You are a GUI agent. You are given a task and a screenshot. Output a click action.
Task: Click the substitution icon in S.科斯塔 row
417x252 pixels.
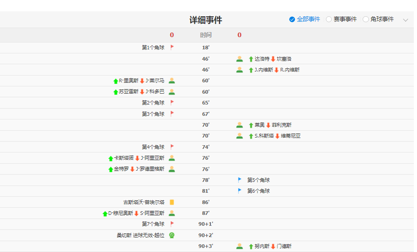240,136
